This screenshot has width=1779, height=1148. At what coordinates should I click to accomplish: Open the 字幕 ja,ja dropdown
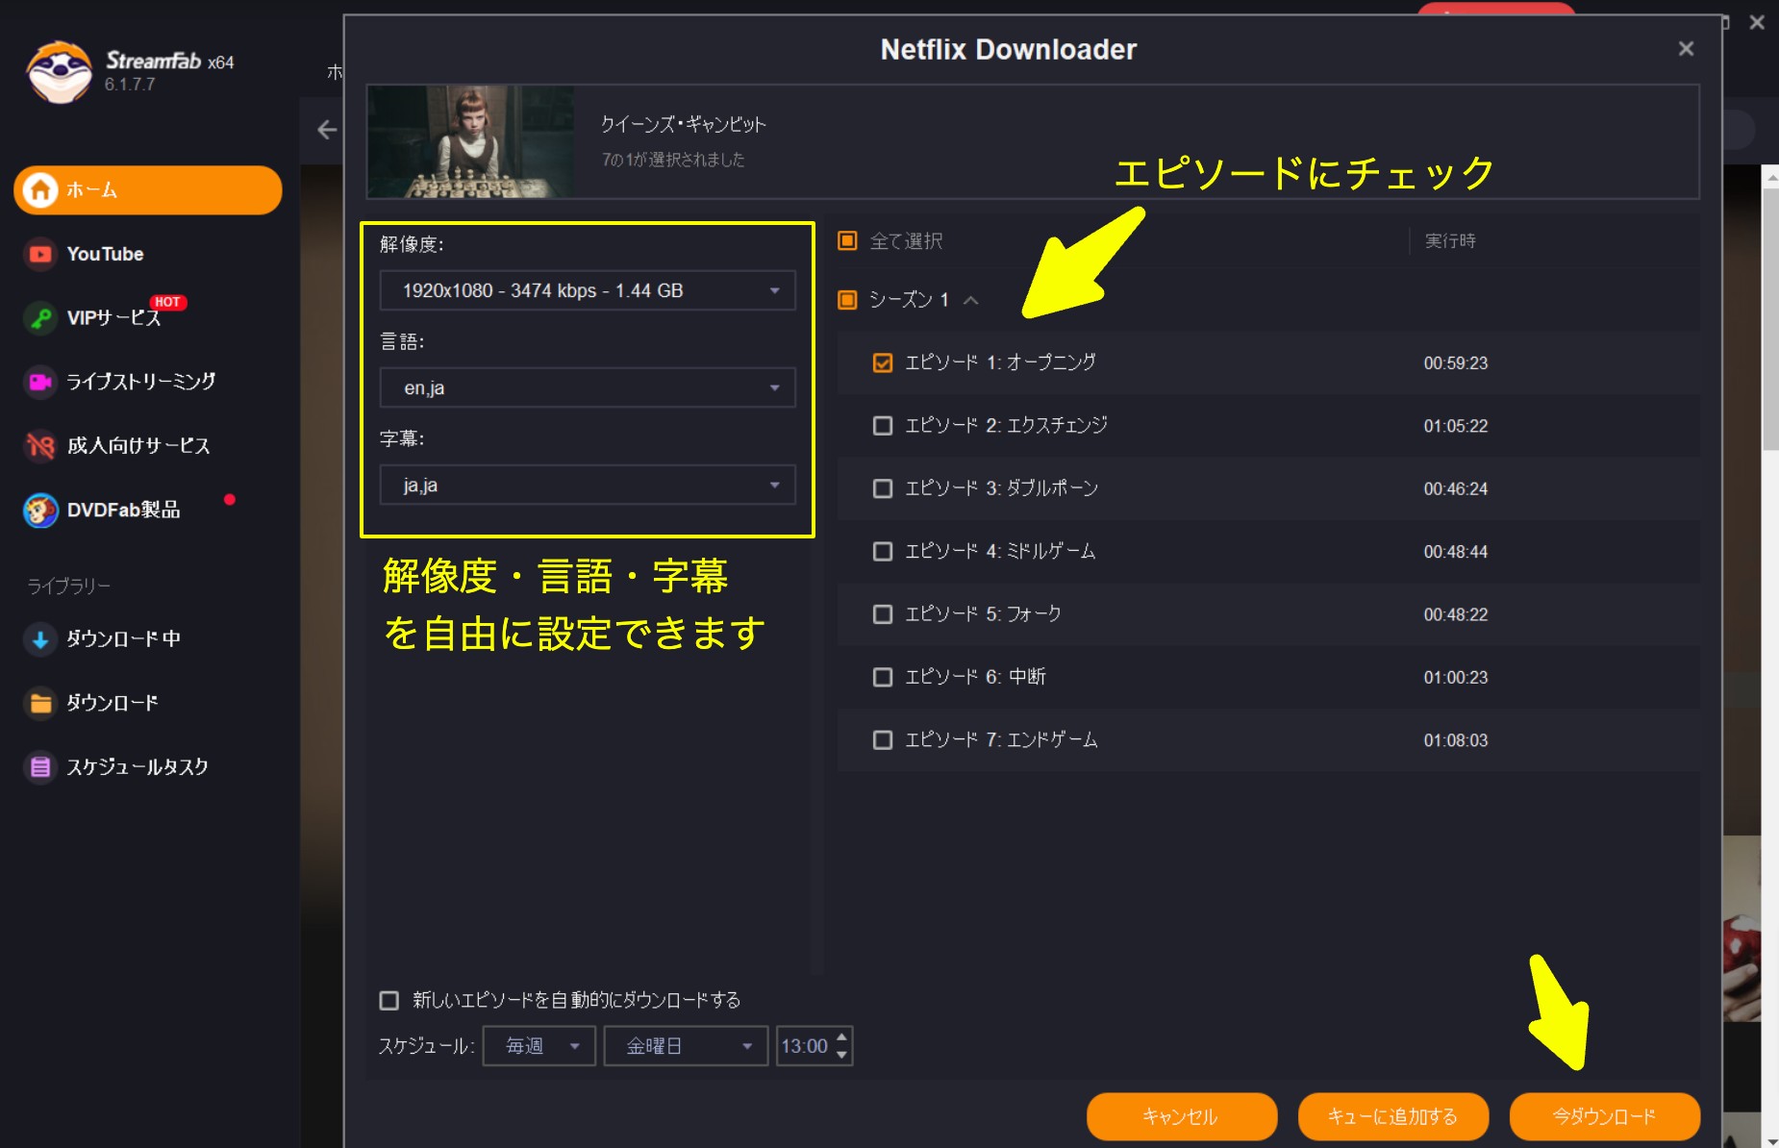click(x=588, y=485)
